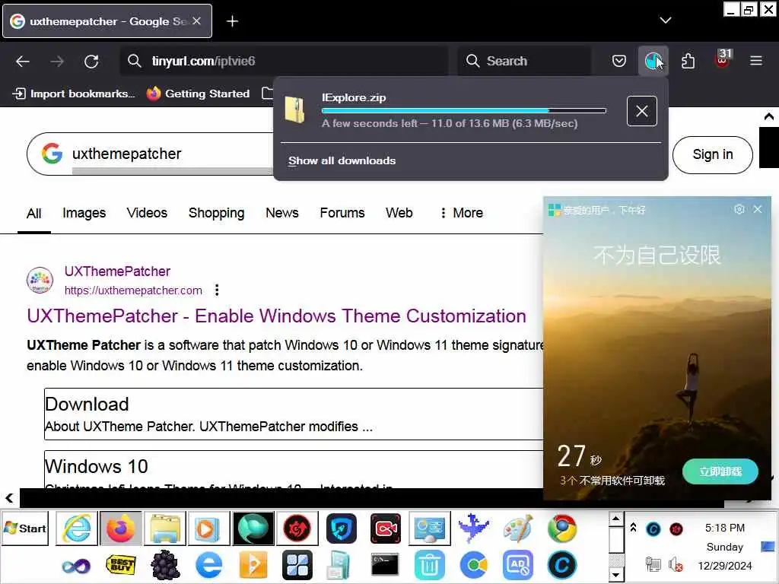Screen dimensions: 779x584
Task: Open the Firefox hamburger menu
Action: (x=756, y=61)
